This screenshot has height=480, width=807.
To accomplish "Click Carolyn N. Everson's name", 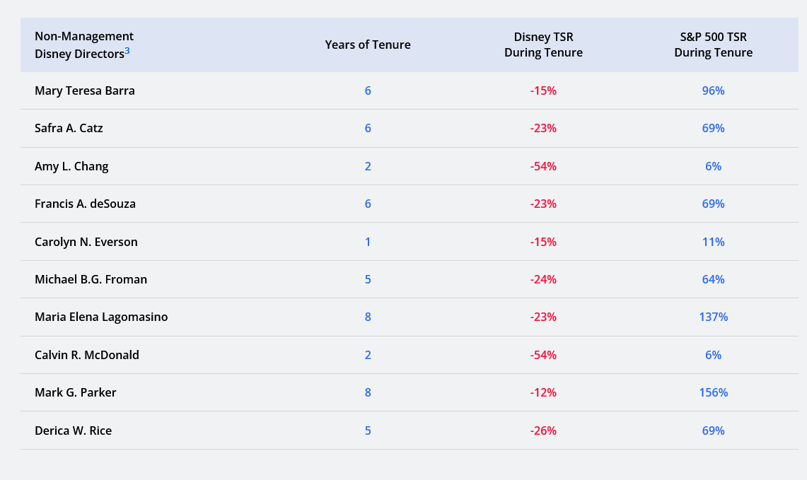I will coord(86,242).
